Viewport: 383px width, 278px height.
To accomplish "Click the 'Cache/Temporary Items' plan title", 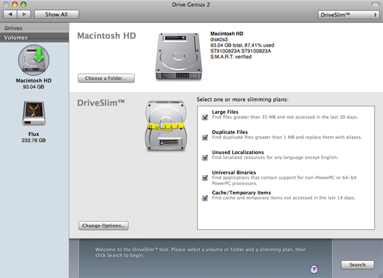I will click(x=241, y=192).
